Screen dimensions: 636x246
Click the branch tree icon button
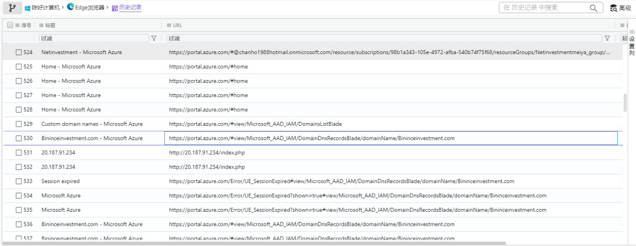pos(12,8)
